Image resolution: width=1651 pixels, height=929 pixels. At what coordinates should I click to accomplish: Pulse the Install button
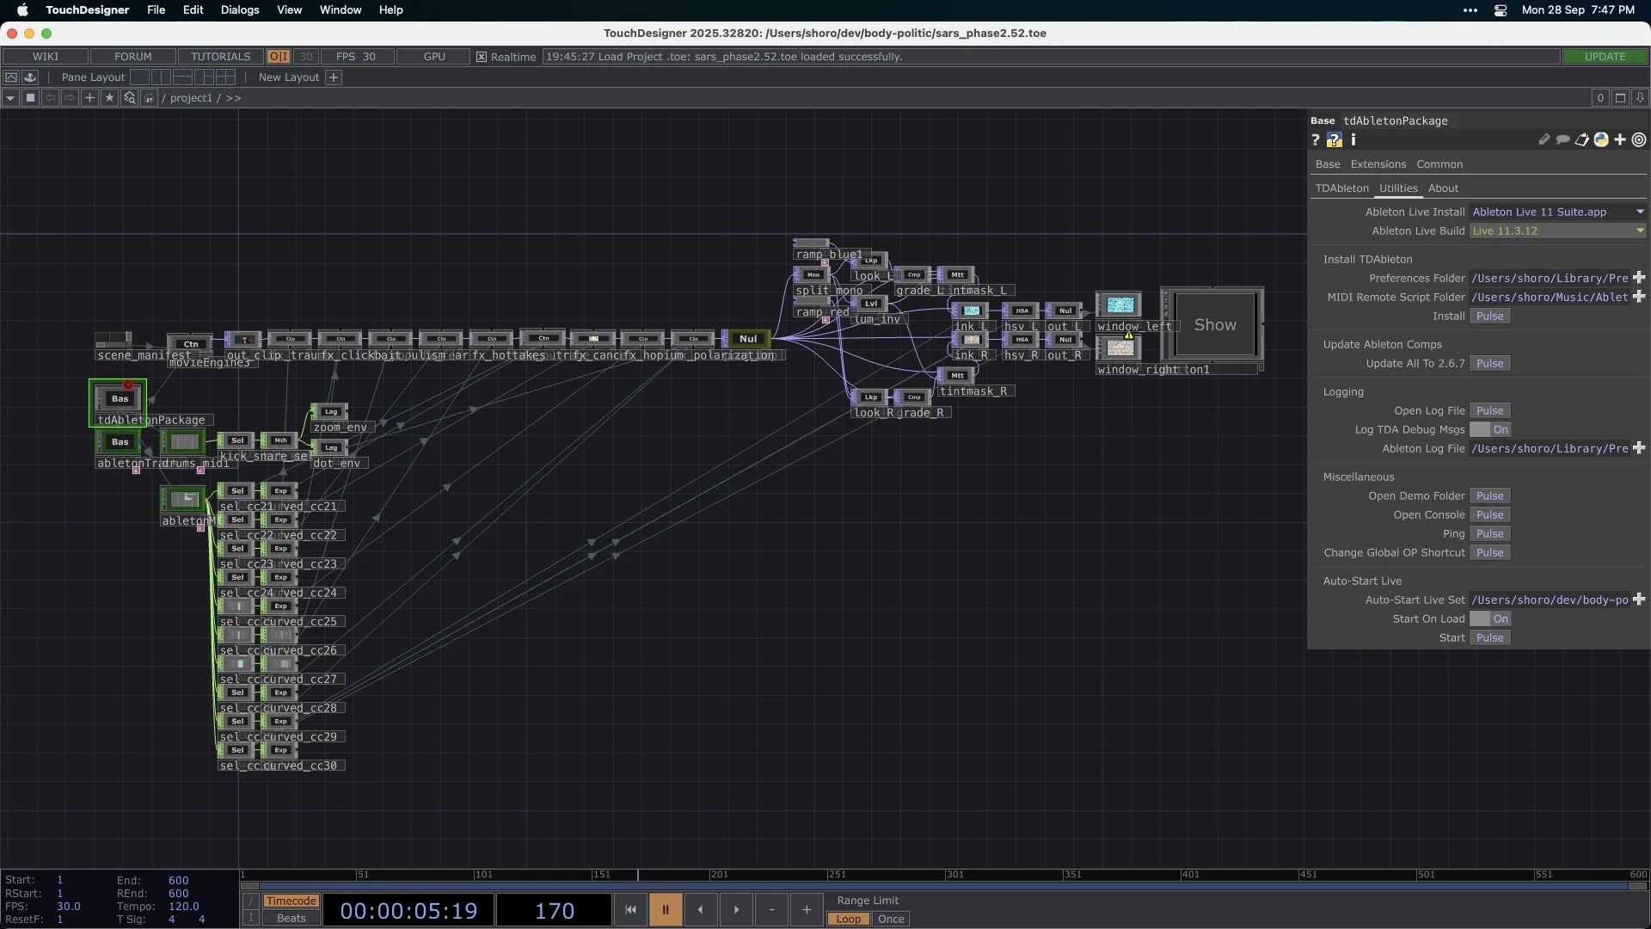tap(1490, 316)
